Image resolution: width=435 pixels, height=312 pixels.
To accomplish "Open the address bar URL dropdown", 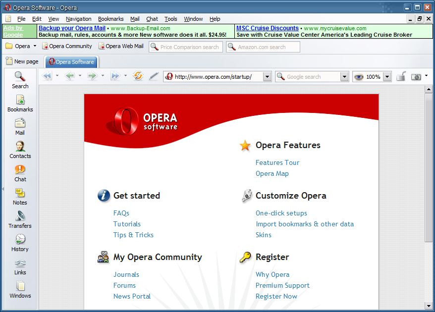I will (x=267, y=77).
